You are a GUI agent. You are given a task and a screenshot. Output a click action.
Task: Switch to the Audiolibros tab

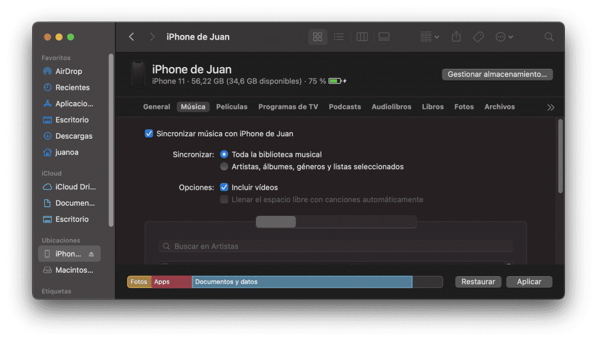pyautogui.click(x=391, y=107)
